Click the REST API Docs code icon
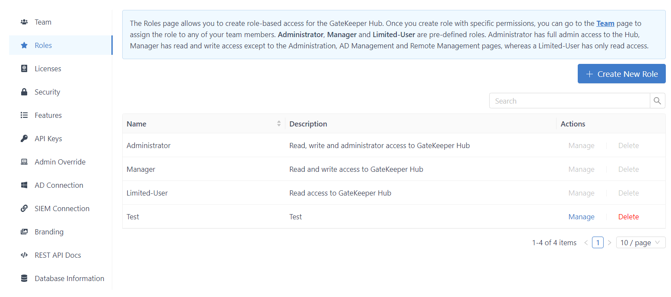Viewport: 671px width, 297px height. tap(24, 255)
